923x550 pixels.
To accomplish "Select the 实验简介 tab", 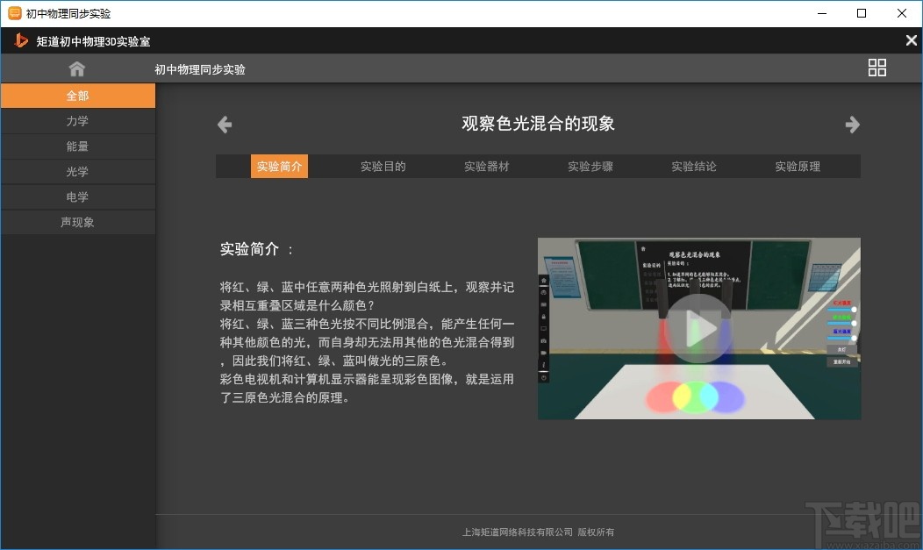I will click(x=279, y=166).
